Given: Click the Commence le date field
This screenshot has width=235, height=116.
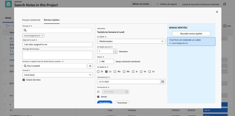Looking at the screenshot, I should tap(129, 82).
